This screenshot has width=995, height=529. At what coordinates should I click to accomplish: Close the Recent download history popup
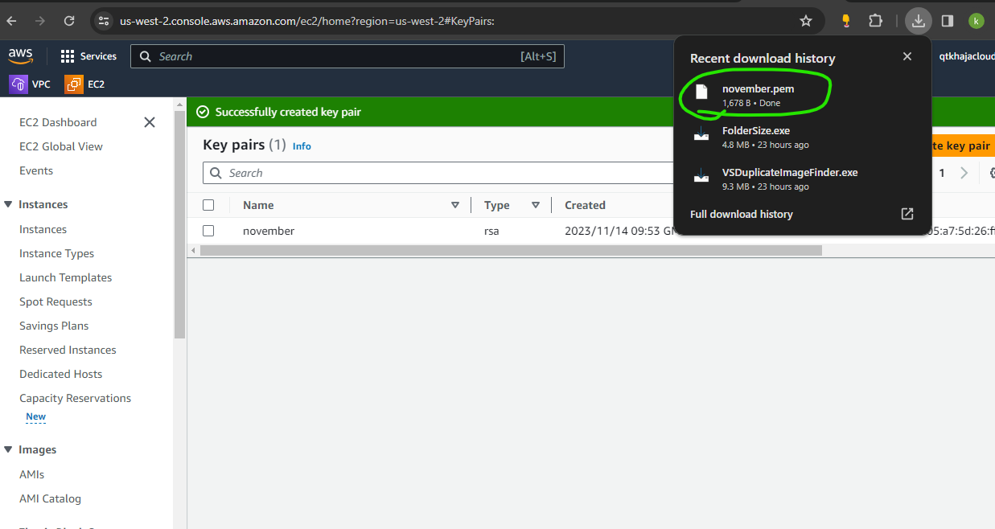[907, 56]
